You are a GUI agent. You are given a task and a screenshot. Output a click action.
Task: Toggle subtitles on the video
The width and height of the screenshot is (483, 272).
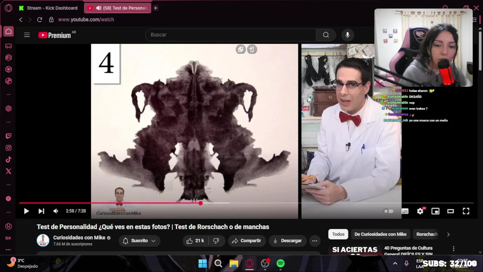[x=405, y=211]
